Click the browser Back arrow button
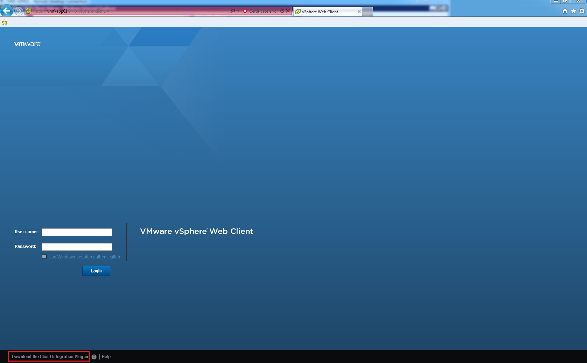Image resolution: width=587 pixels, height=363 pixels. coord(7,11)
